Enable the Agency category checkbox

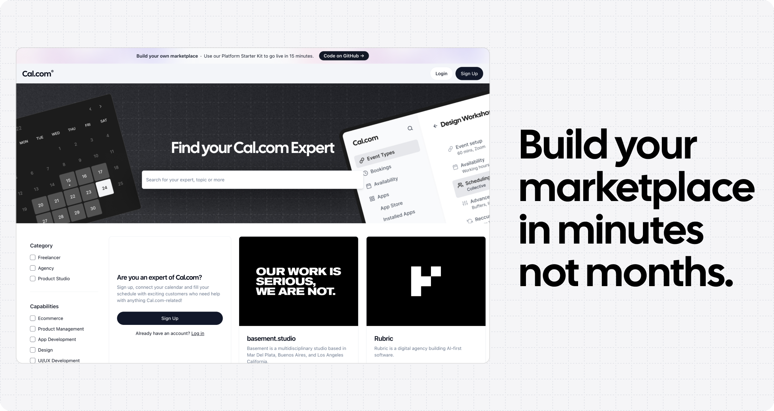tap(32, 268)
